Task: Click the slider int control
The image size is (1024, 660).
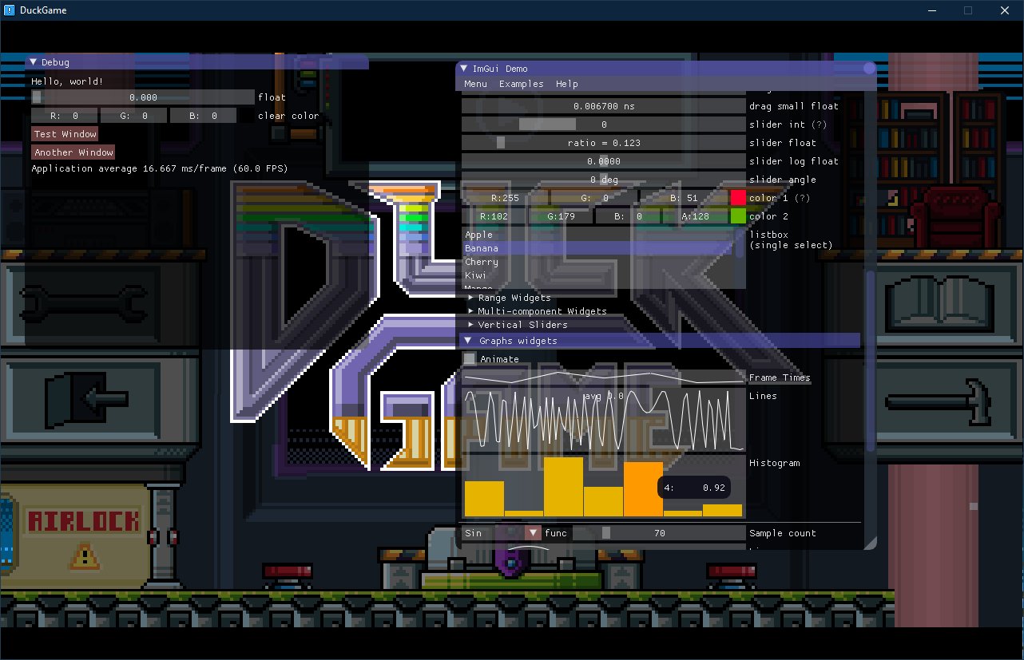Action: (604, 124)
